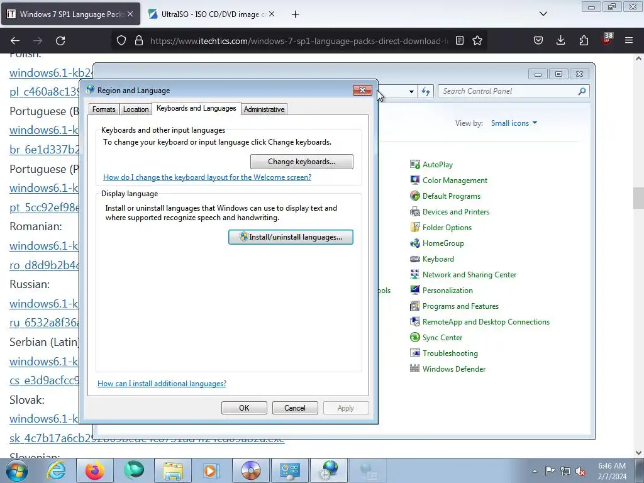Save page to Pocket icon
Viewport: 644px width, 483px height.
538,40
